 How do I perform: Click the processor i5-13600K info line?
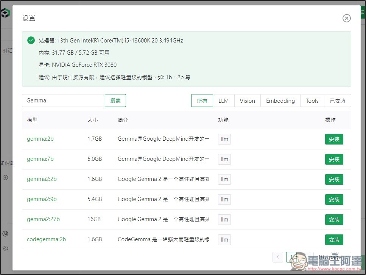tap(111, 41)
